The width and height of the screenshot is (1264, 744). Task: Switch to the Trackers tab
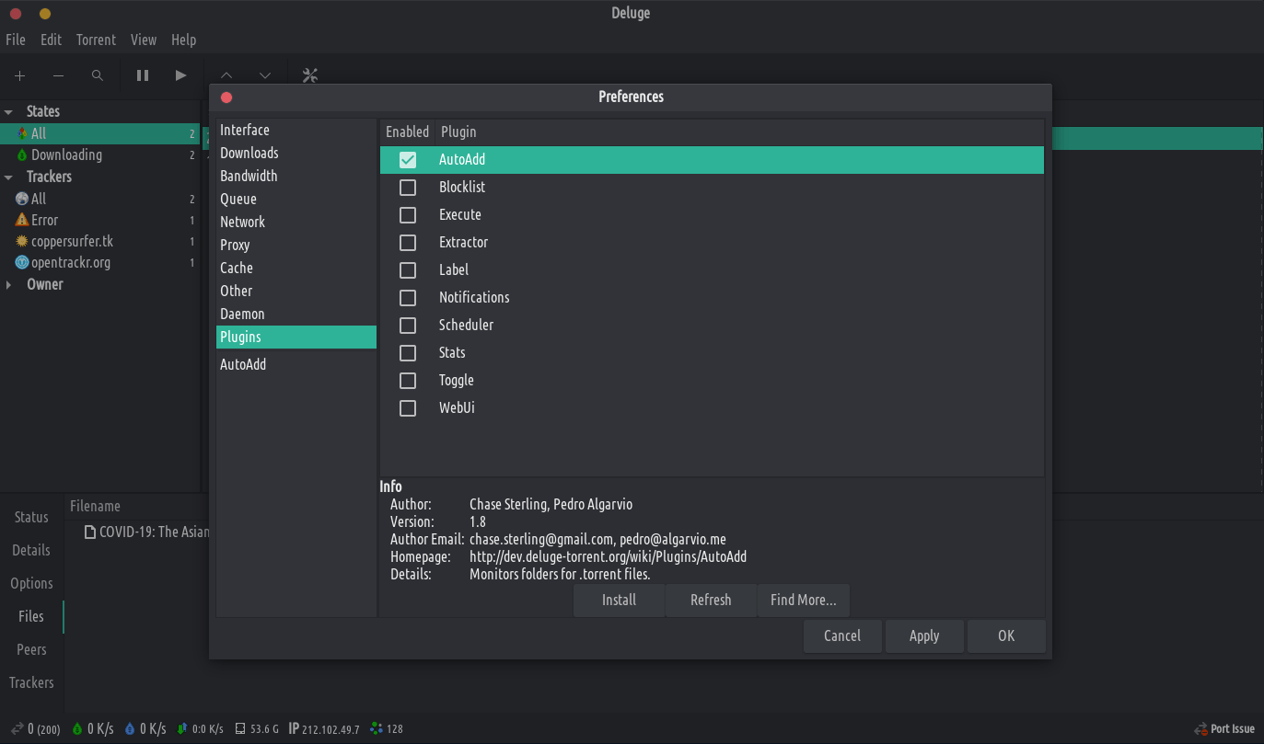tap(31, 682)
